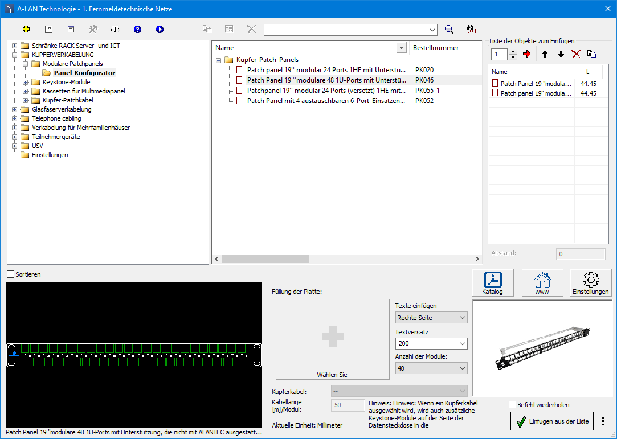Click the Wählen Sie plate fill button
The width and height of the screenshot is (617, 439).
tap(332, 339)
